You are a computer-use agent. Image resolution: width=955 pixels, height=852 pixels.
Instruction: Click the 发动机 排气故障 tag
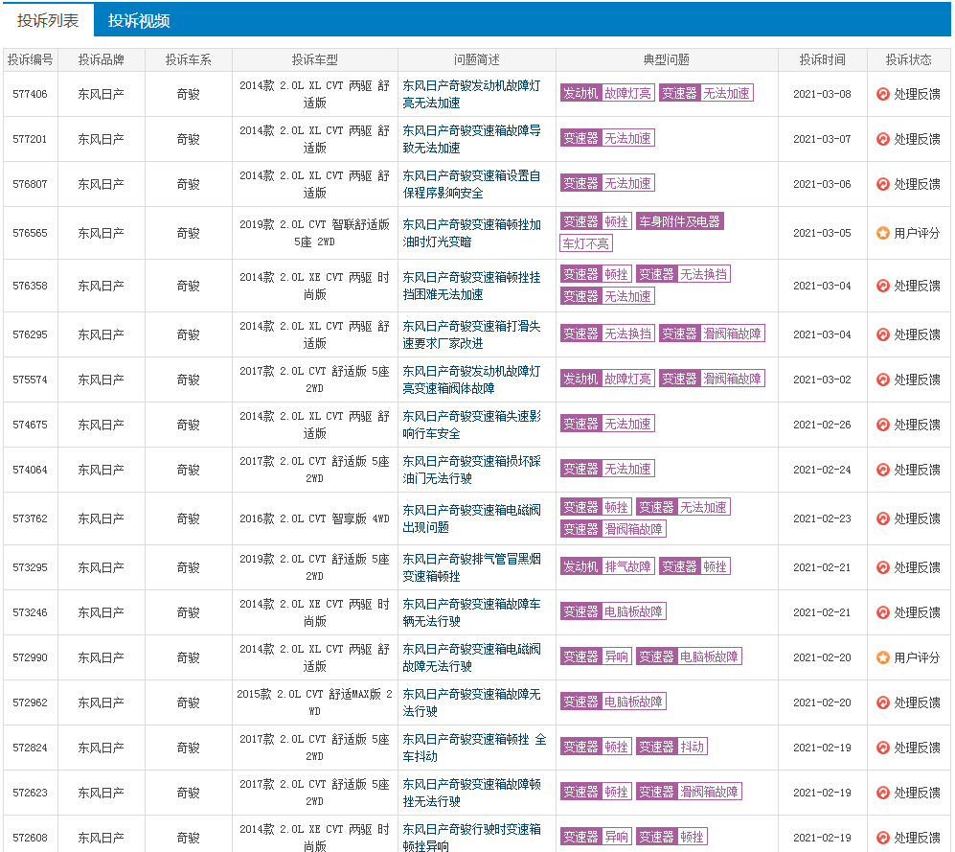(607, 566)
